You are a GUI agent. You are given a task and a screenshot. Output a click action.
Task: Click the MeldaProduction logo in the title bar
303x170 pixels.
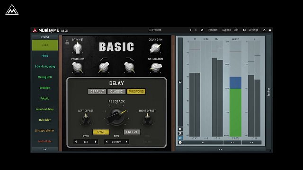pos(35,30)
